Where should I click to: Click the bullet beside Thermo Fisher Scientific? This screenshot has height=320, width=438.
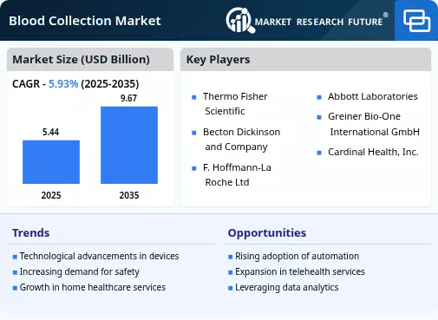[194, 97]
